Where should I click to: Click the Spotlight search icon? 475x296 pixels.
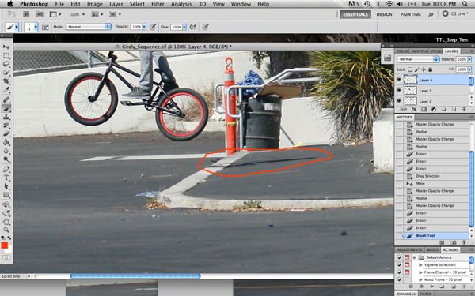click(465, 4)
